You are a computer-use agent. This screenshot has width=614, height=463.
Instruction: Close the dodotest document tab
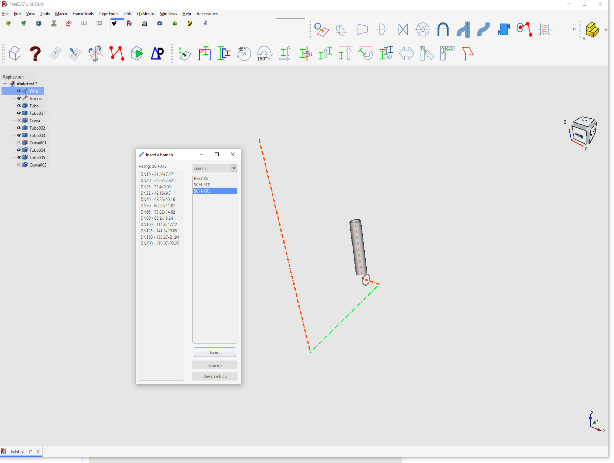pos(38,451)
